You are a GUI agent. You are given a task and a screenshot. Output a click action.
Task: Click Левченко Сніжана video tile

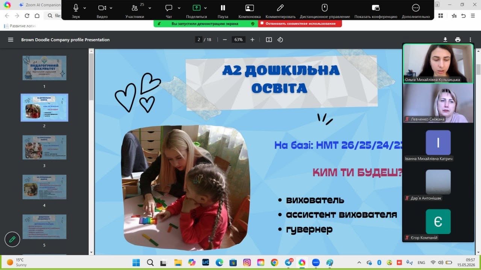438,103
